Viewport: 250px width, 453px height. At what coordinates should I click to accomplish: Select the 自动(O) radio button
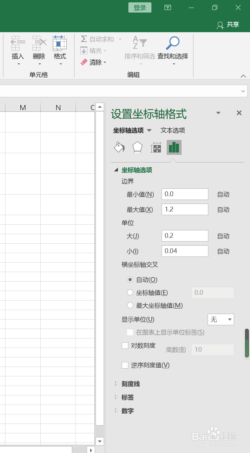click(x=130, y=280)
